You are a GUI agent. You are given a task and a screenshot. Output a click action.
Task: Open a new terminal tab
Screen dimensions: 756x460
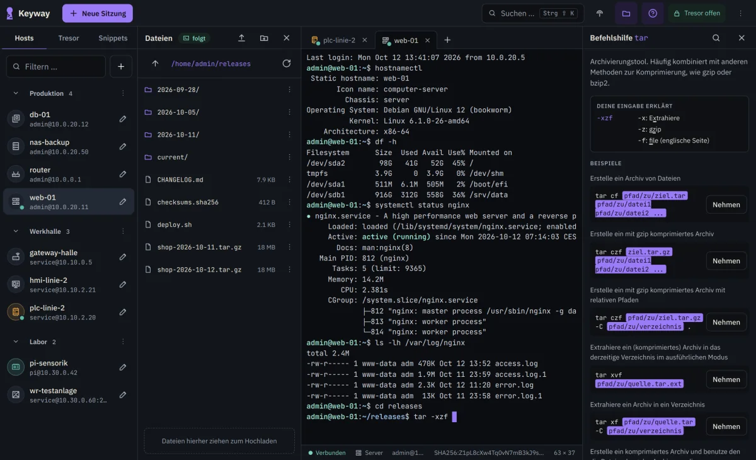click(x=447, y=40)
